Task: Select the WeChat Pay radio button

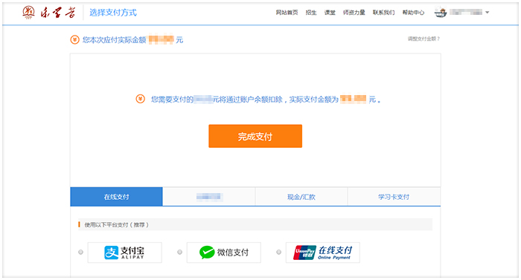Action: click(180, 252)
